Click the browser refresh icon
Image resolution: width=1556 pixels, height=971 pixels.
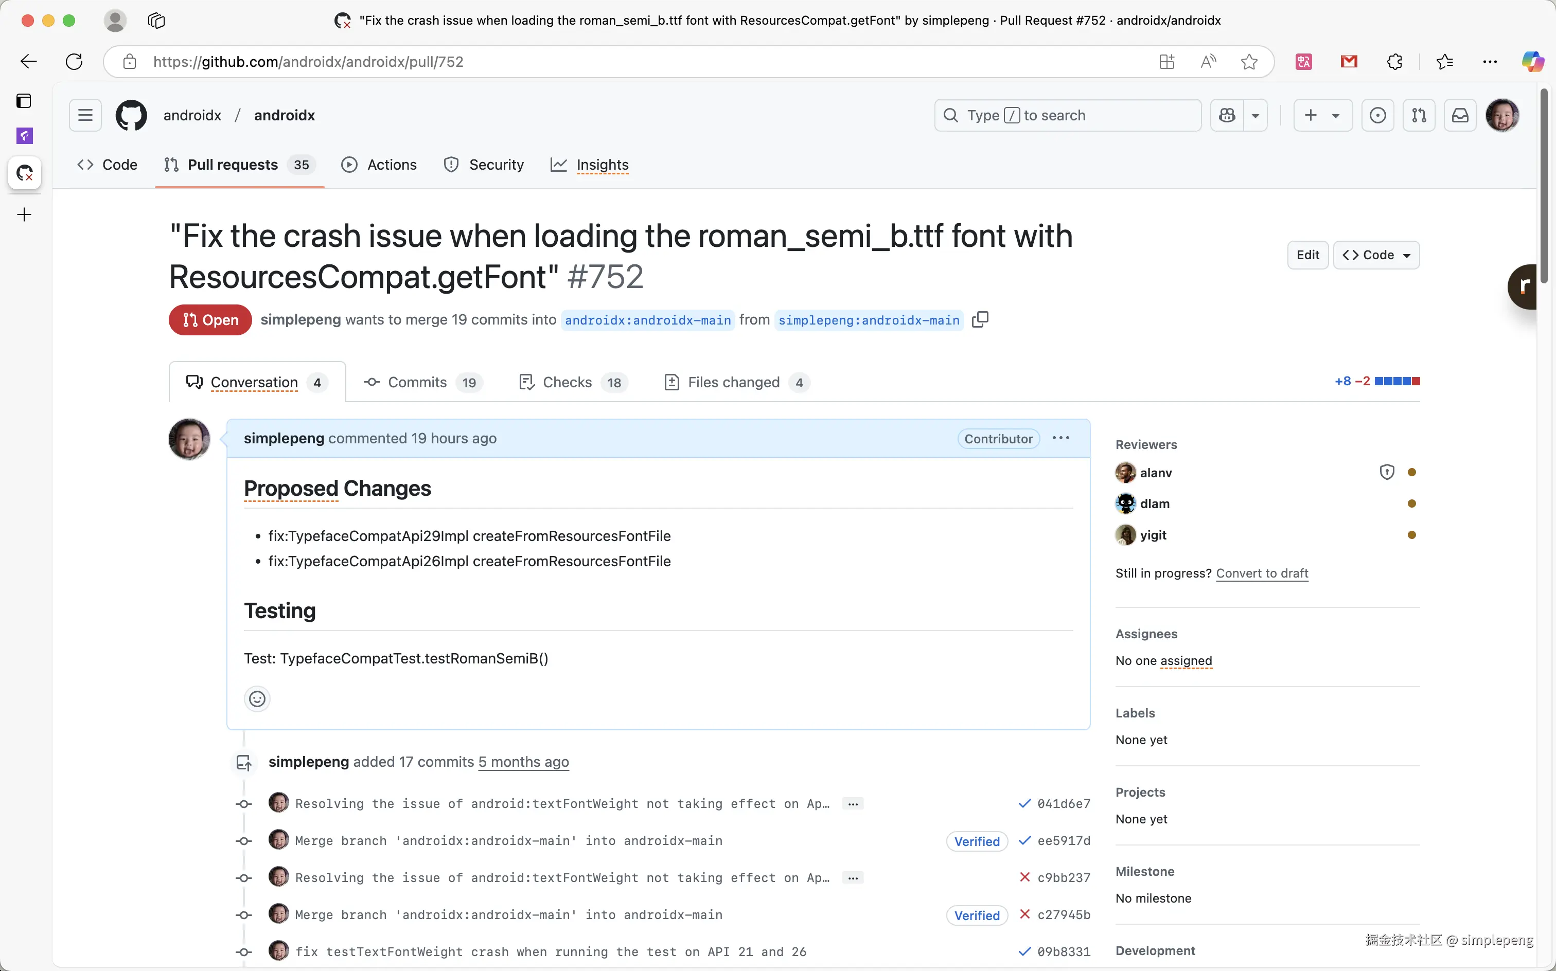75,62
